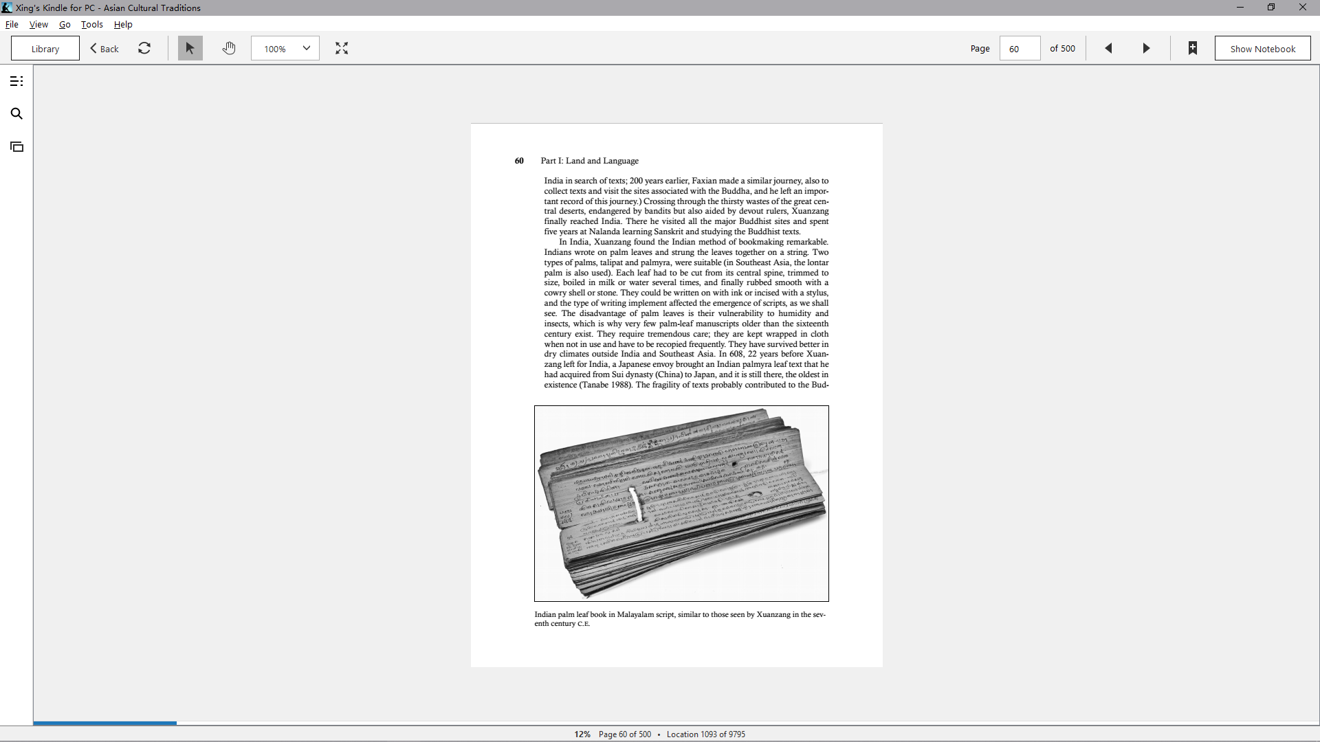
Task: Click the Kindle app icon in title bar
Action: (7, 8)
